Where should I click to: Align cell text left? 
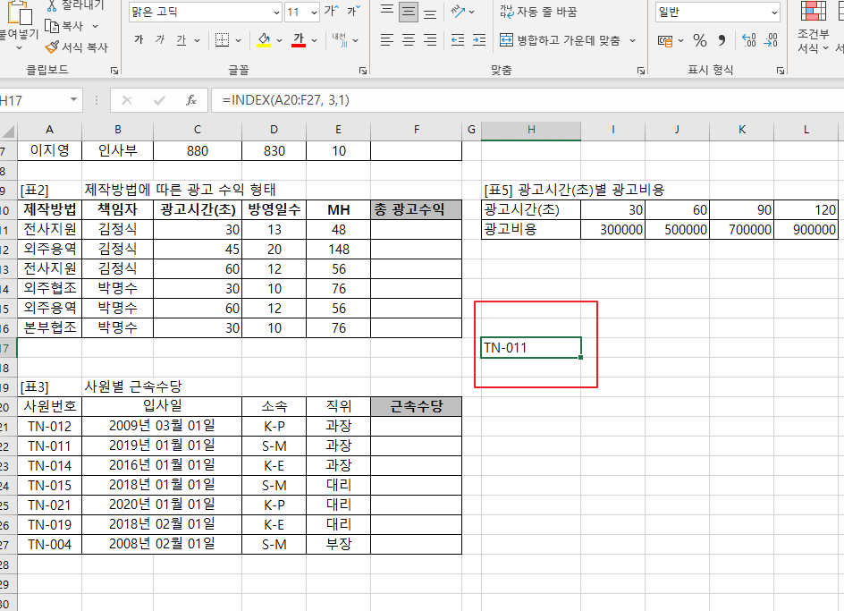(x=386, y=40)
